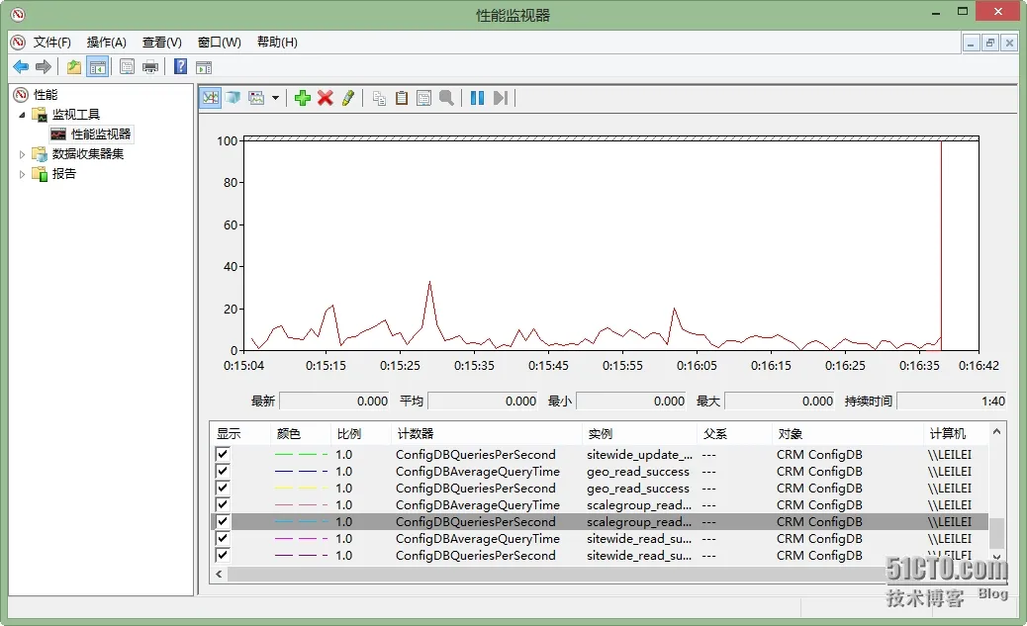Select the 性能 root node
Image resolution: width=1027 pixels, height=626 pixels.
click(46, 95)
